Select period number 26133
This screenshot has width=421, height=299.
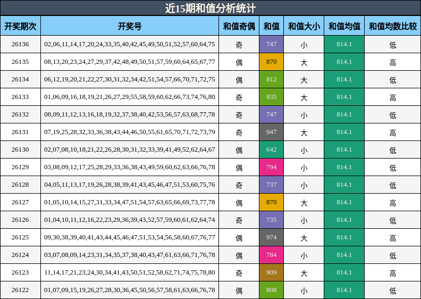[20, 97]
